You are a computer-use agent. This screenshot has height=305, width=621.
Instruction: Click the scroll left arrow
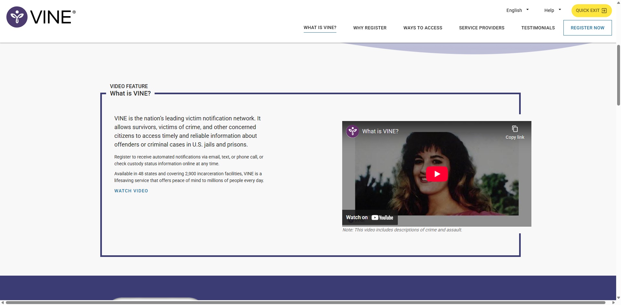3,302
